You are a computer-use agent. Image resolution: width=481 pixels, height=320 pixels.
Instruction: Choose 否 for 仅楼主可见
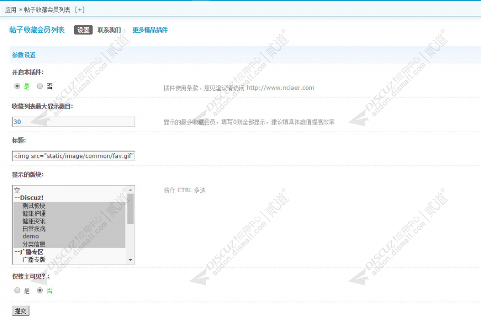pyautogui.click(x=40, y=290)
